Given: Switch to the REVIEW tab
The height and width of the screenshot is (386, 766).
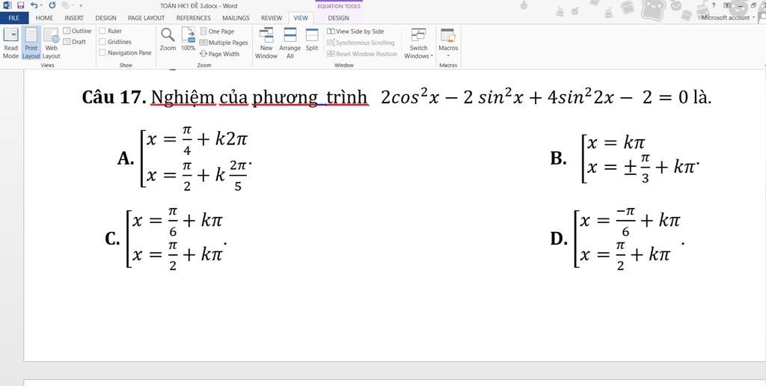Looking at the screenshot, I should coord(271,18).
